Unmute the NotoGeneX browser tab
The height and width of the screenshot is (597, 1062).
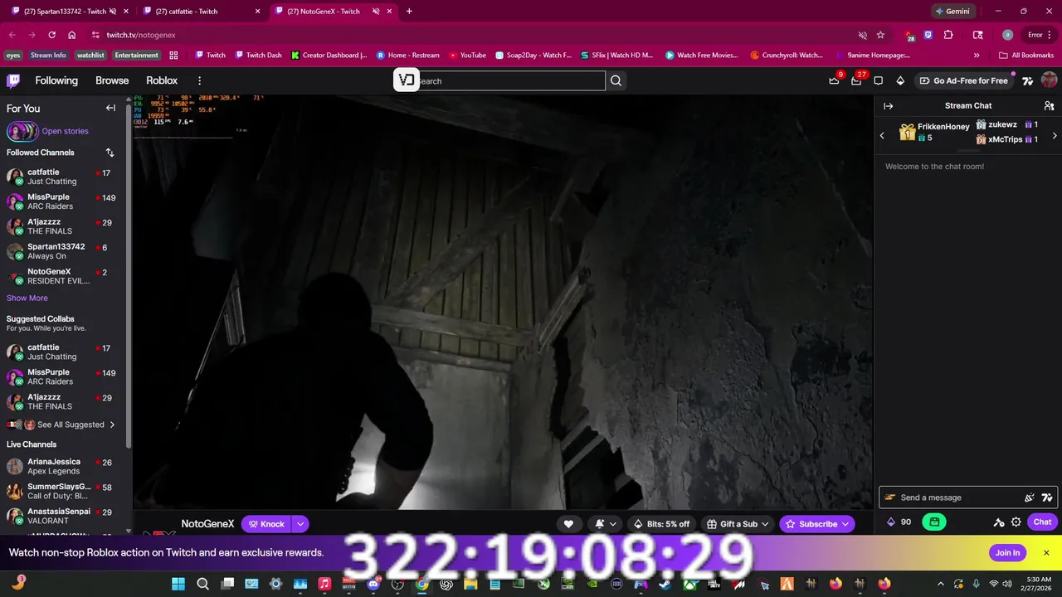pos(375,12)
